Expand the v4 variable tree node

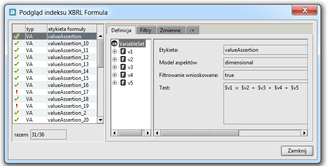(114, 75)
